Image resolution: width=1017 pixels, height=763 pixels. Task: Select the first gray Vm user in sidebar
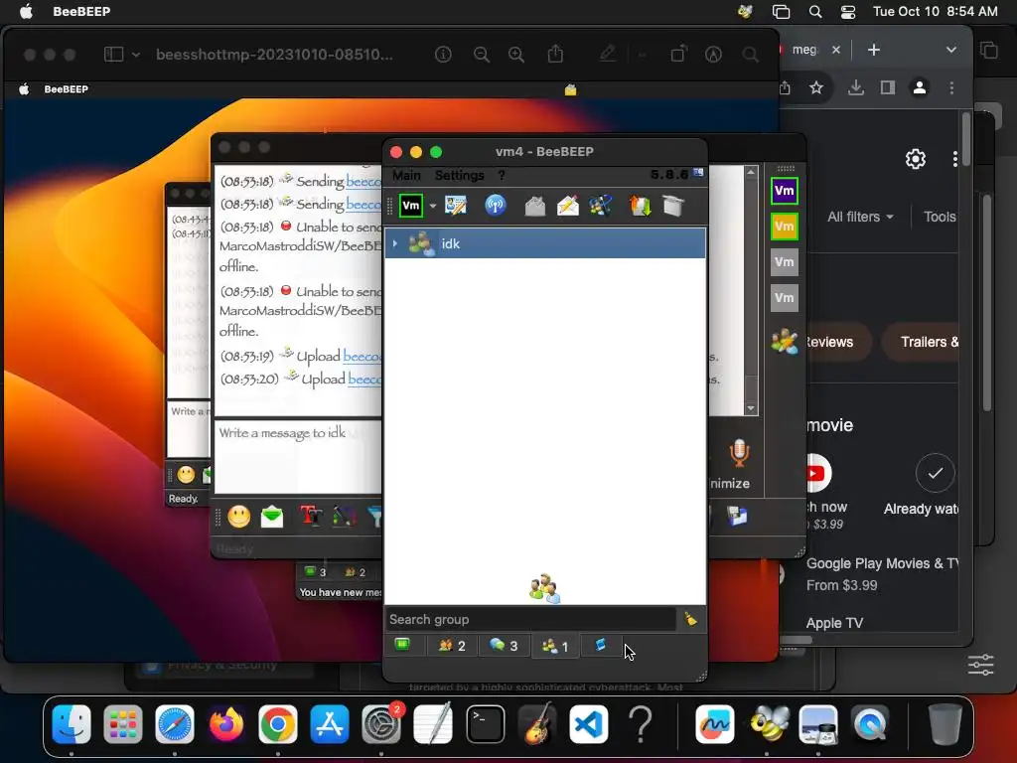(x=785, y=262)
